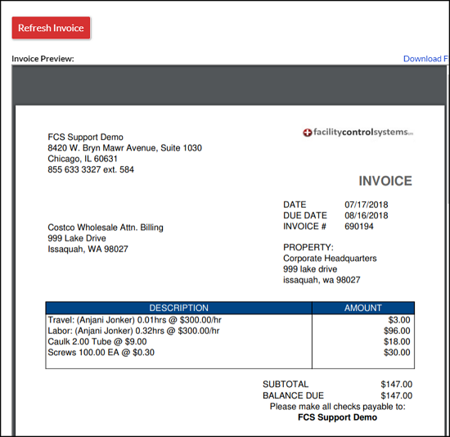This screenshot has height=437, width=450.
Task: Click the subtotal value $147.00
Action: (x=396, y=385)
